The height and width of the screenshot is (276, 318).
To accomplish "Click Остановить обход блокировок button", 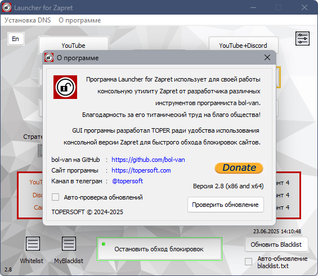I will tap(159, 249).
